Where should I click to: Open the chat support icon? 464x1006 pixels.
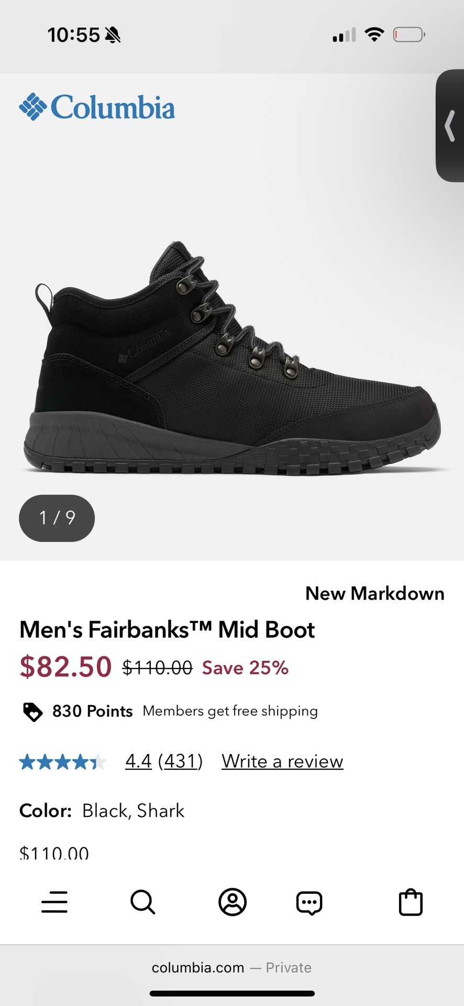tap(309, 902)
